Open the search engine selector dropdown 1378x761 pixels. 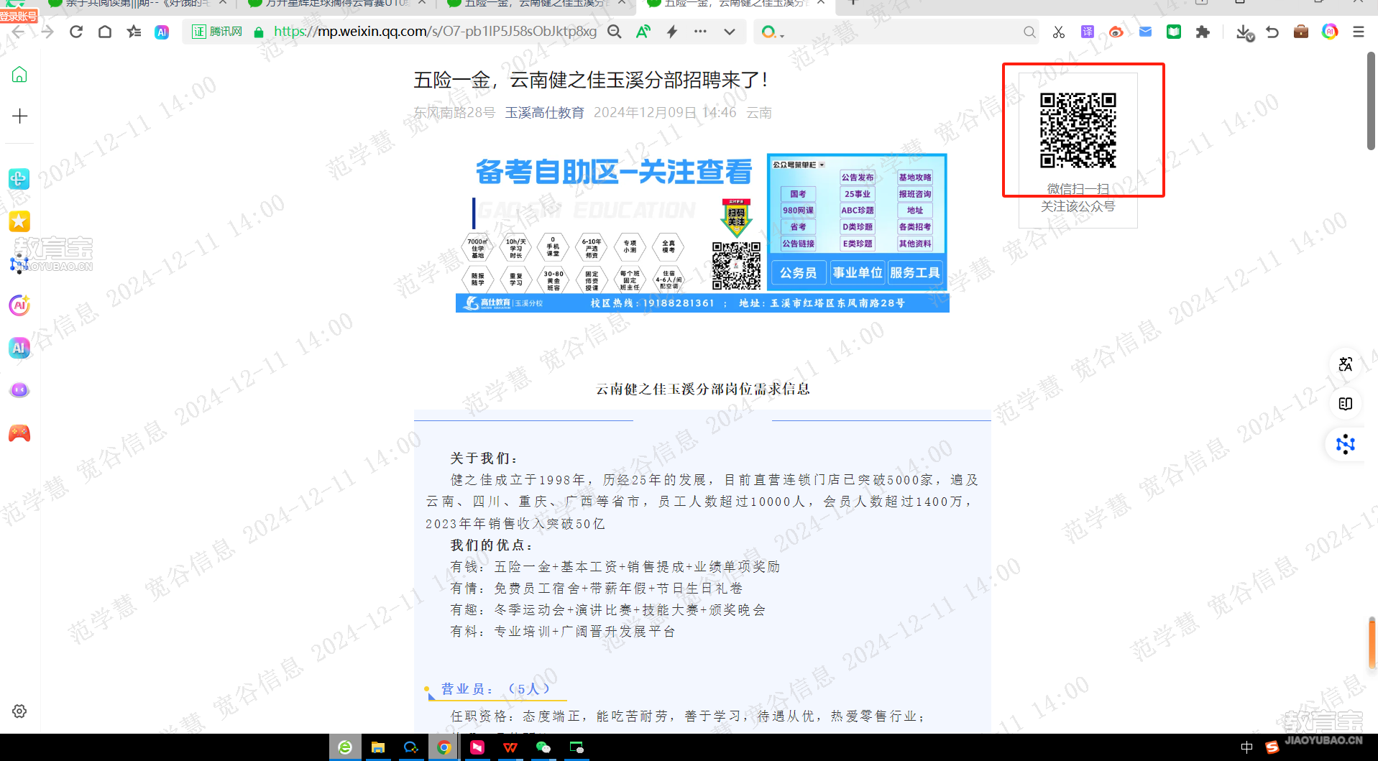(773, 32)
